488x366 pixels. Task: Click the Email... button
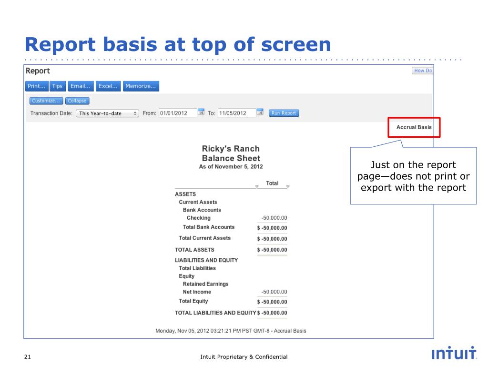81,86
